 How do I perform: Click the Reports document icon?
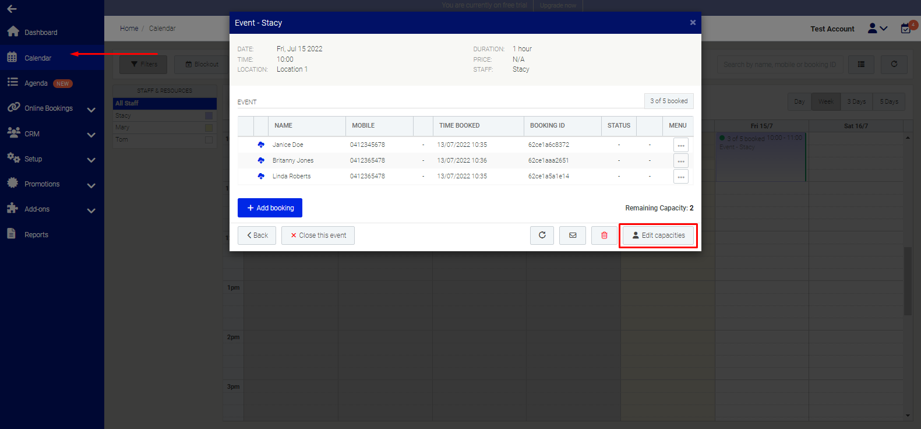click(x=12, y=234)
